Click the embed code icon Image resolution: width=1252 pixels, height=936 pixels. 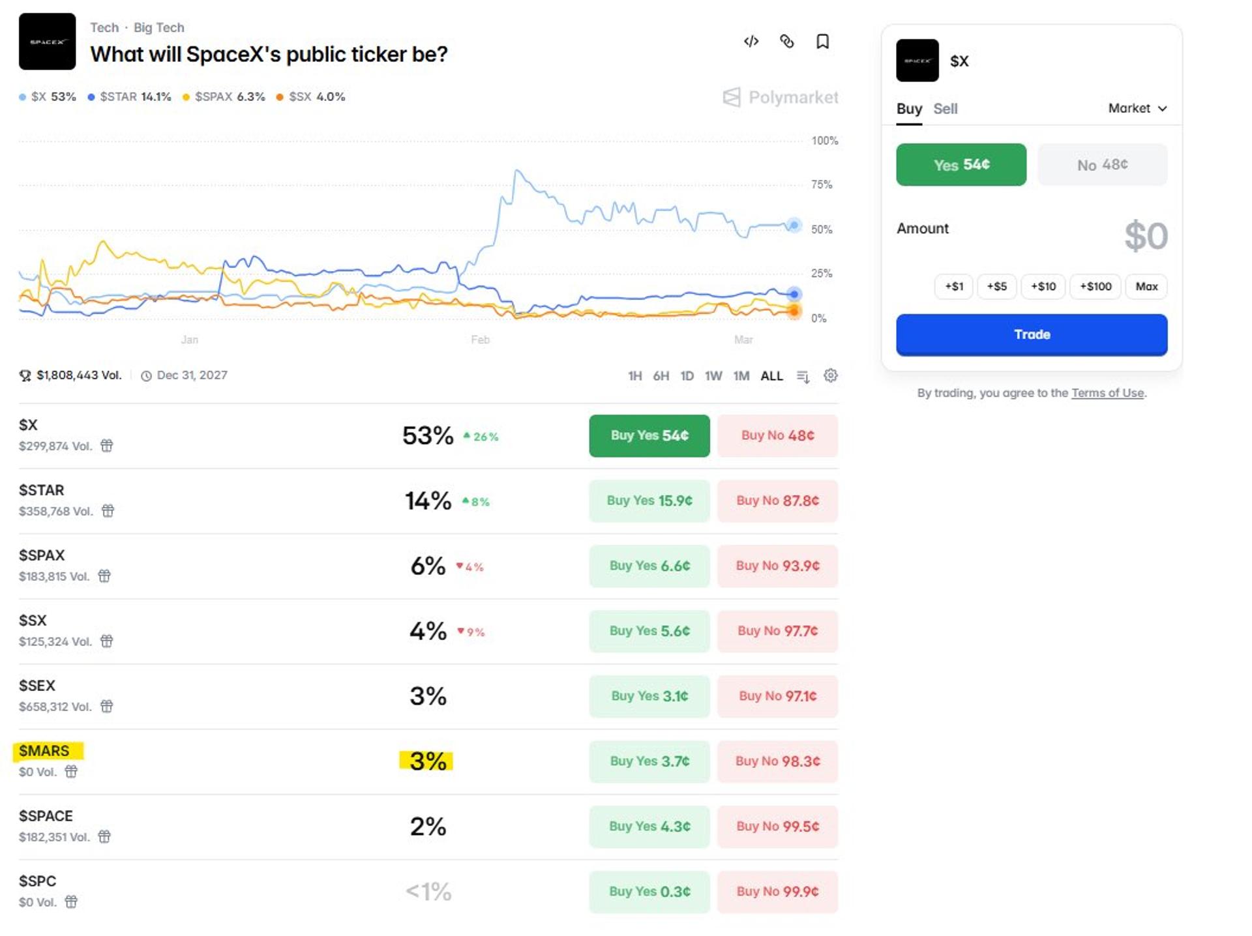coord(751,42)
